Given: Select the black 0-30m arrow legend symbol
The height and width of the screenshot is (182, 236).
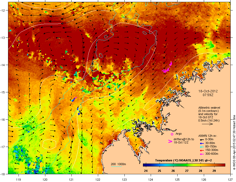Looking at the screenshot, I should [x=202, y=139].
